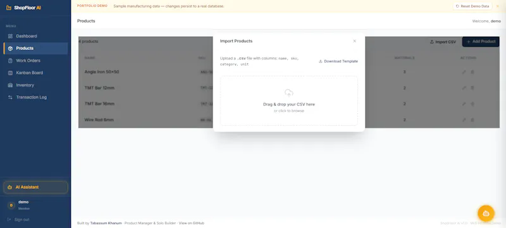
Task: Click TMT Bar 12mm product name
Action: (x=99, y=88)
